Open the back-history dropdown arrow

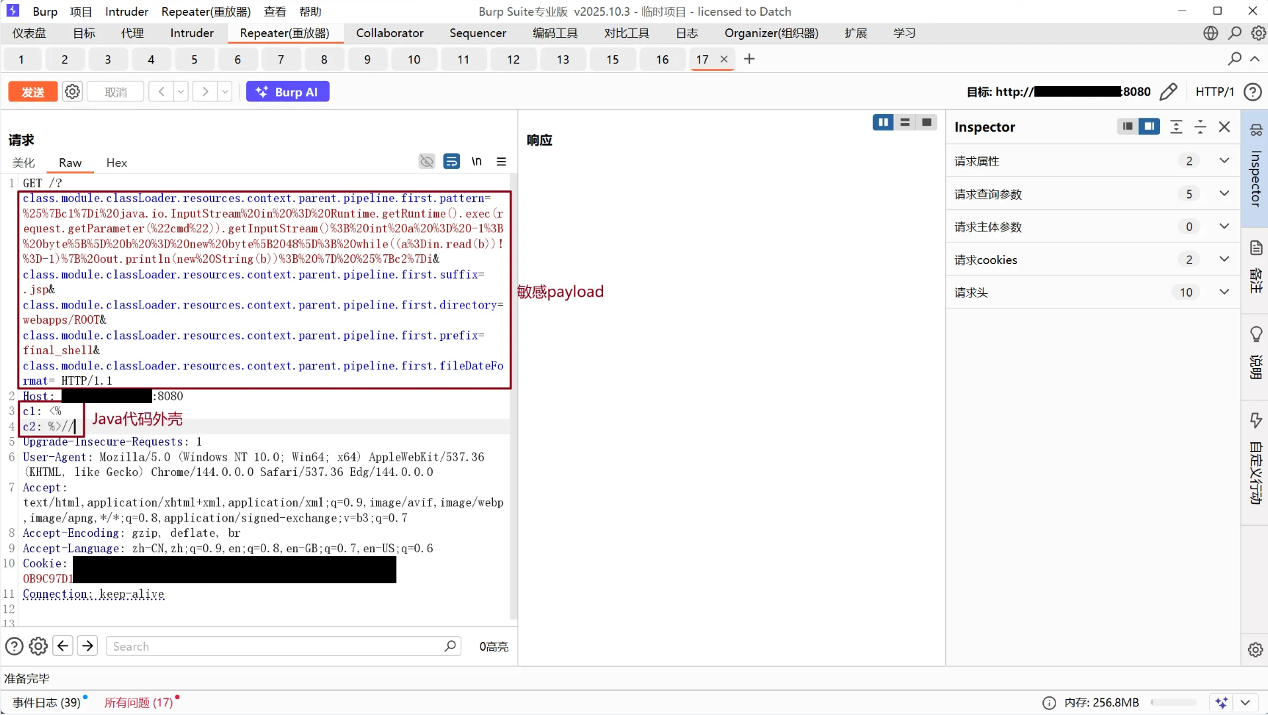[181, 92]
